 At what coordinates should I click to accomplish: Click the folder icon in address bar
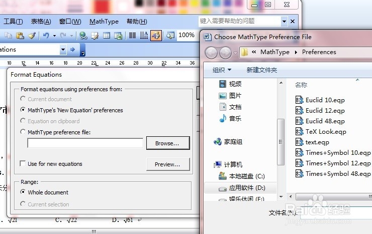click(x=244, y=52)
